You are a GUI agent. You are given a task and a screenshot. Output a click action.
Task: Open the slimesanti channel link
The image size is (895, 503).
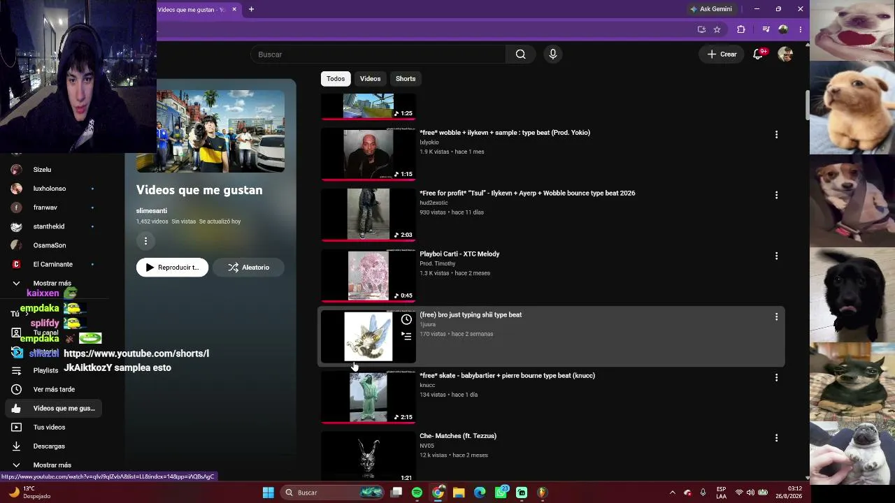152,211
